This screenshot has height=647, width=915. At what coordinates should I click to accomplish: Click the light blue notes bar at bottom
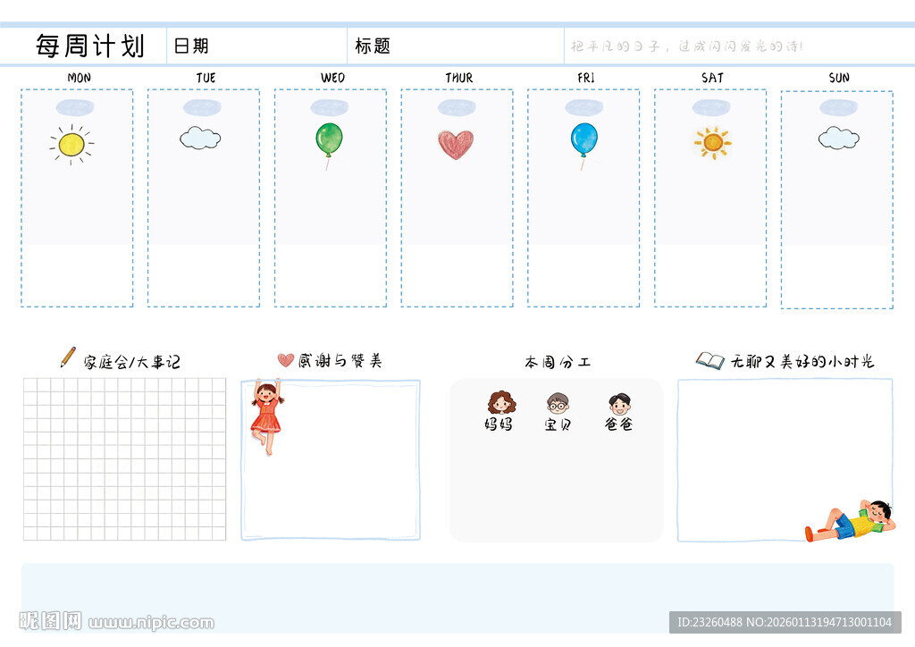(457, 598)
